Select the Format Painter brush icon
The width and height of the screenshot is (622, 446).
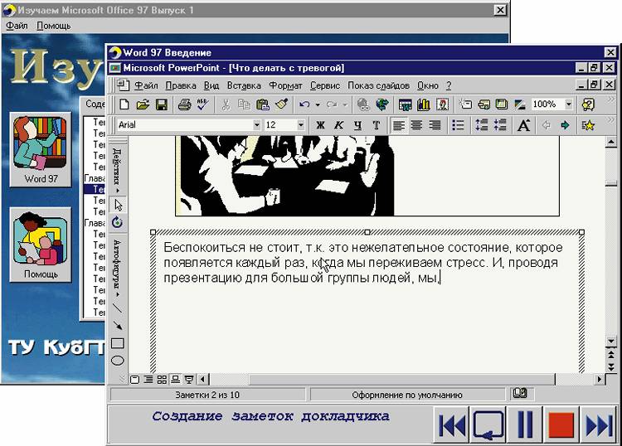coord(281,104)
